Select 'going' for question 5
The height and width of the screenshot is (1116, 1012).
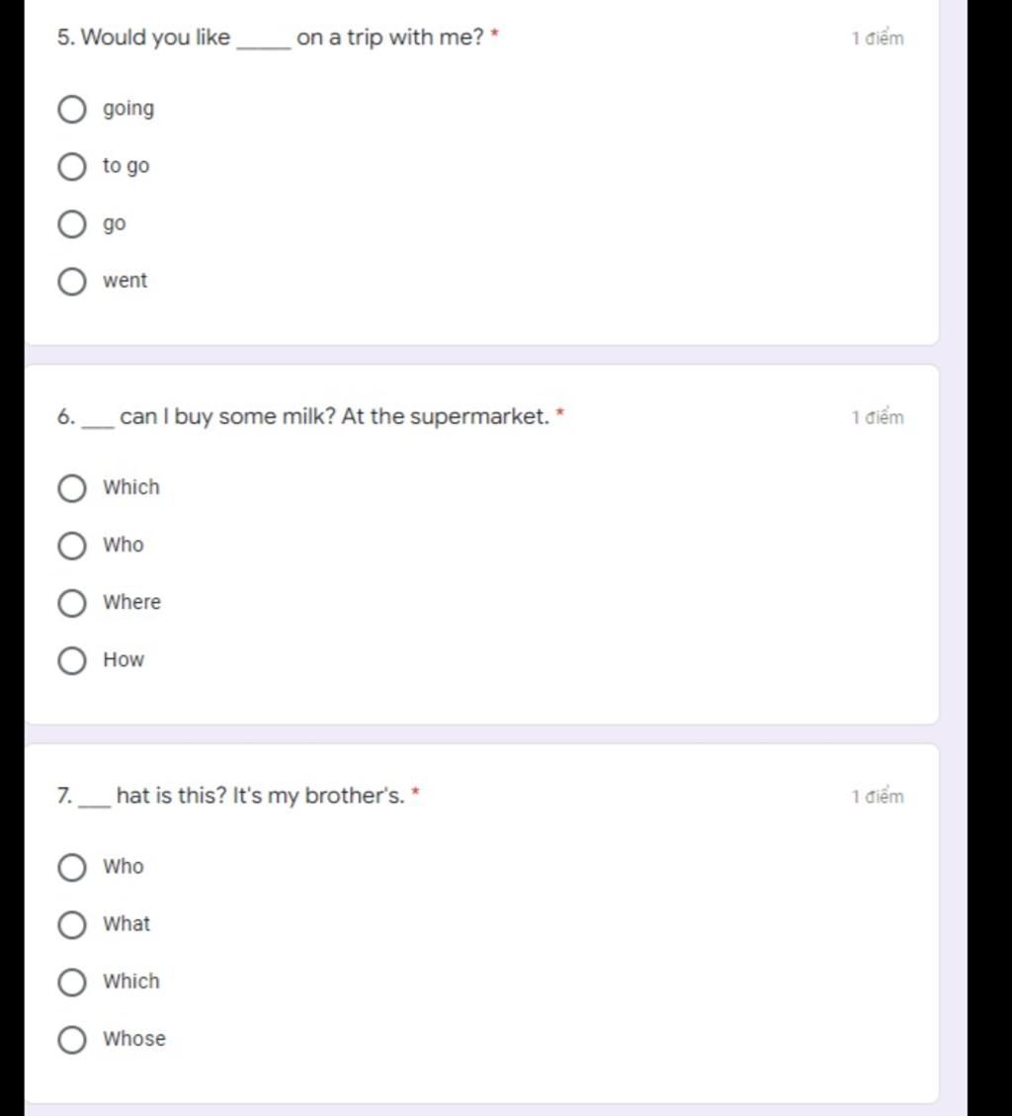click(72, 110)
